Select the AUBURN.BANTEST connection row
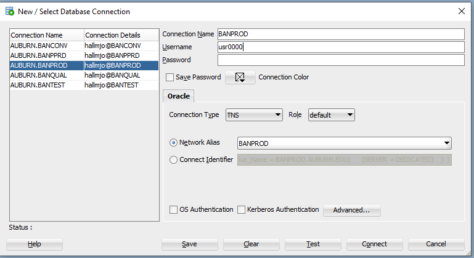Screen dimensions: 474x258 click(x=84, y=85)
